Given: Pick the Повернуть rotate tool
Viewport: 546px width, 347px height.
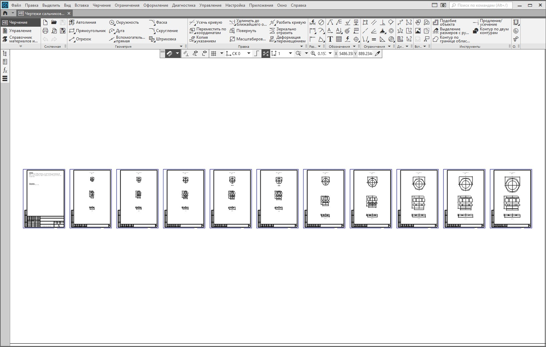Looking at the screenshot, I should click(243, 31).
